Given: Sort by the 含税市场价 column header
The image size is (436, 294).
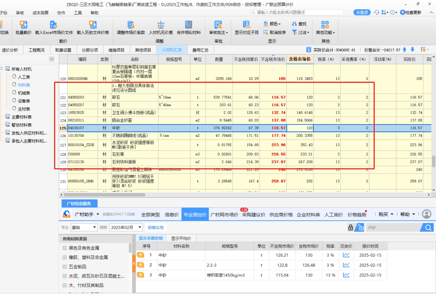Looking at the screenshot, I should pos(300,59).
